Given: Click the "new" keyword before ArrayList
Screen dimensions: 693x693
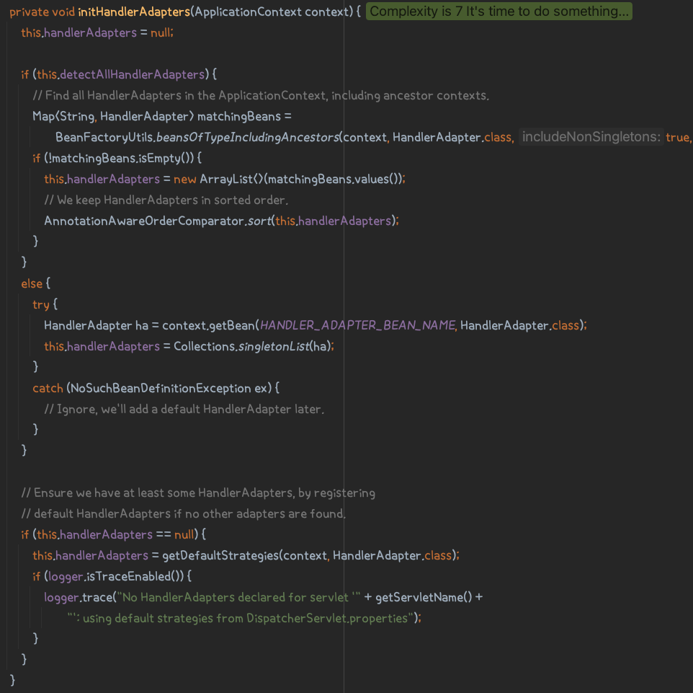Looking at the screenshot, I should click(x=184, y=179).
